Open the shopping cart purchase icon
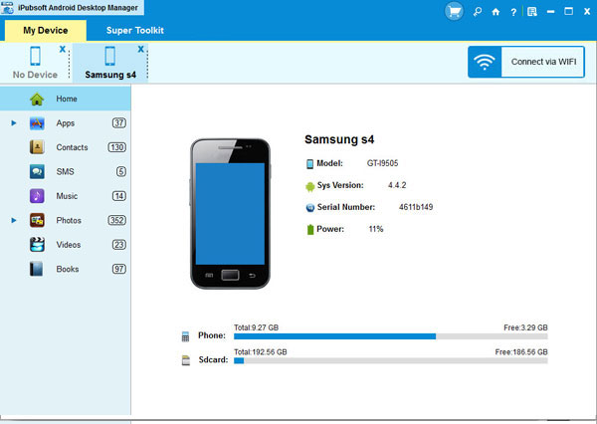The height and width of the screenshot is (424, 597). coord(454,11)
